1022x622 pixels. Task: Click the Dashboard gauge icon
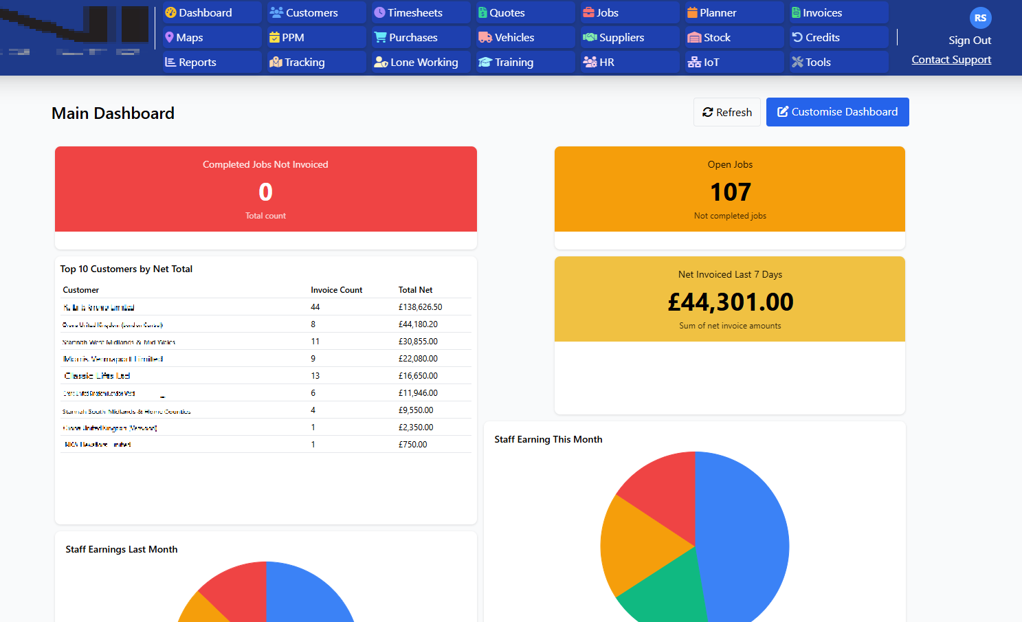pos(170,12)
